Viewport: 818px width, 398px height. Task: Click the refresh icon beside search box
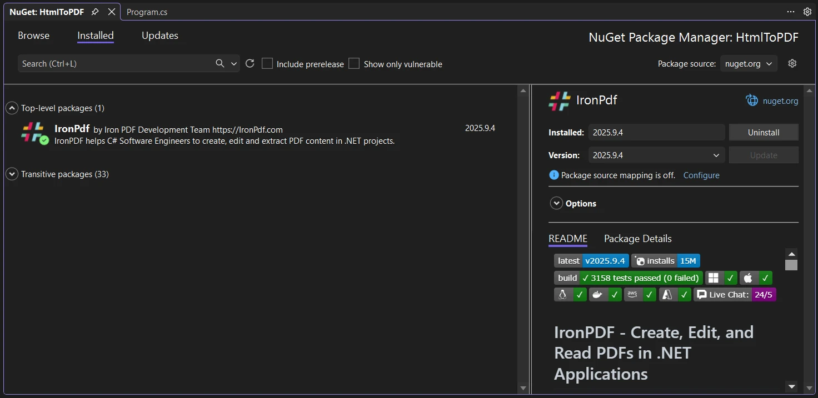(x=250, y=63)
